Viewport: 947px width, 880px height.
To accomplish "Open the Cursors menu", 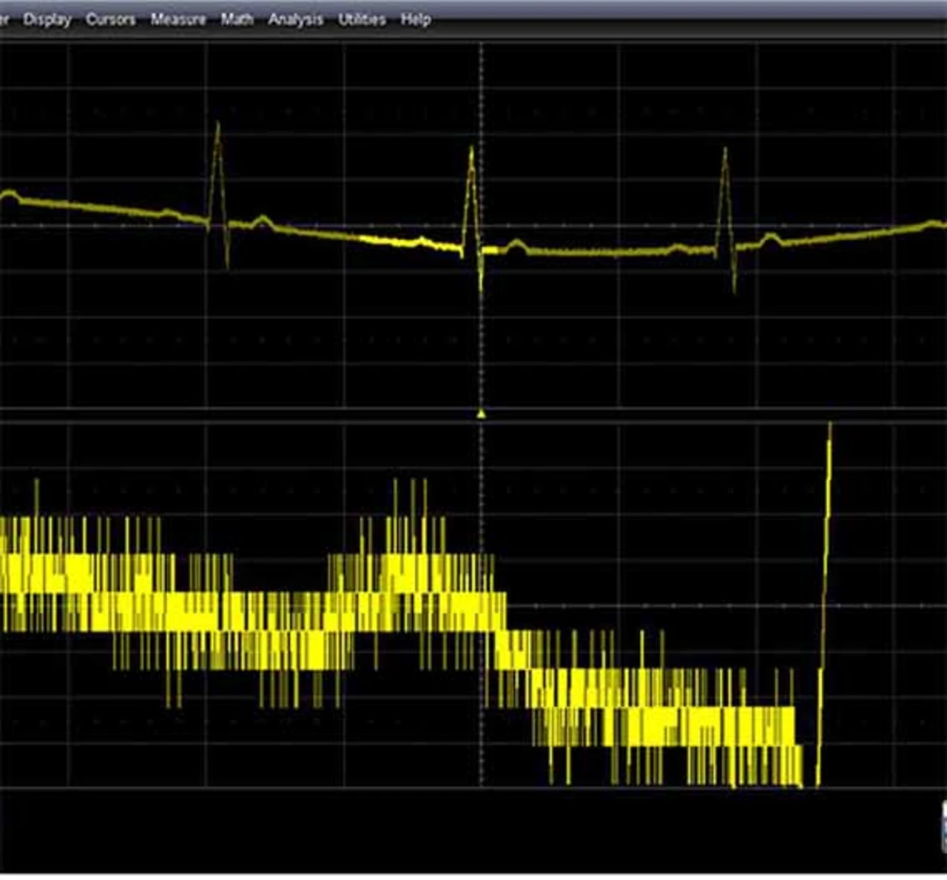I will (x=110, y=20).
